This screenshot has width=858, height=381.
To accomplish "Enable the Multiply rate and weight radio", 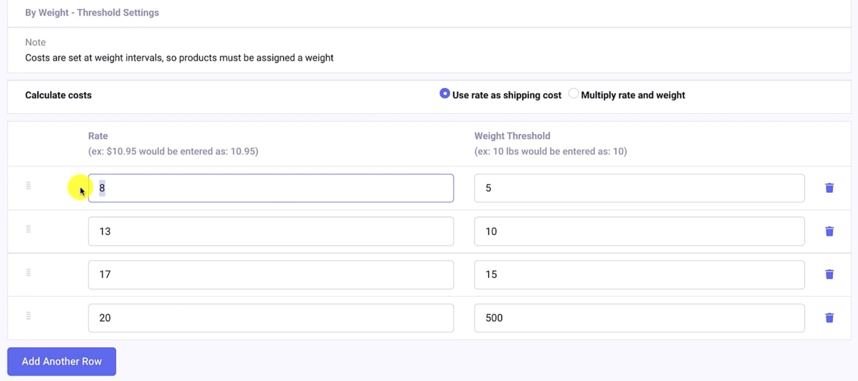I will tap(573, 93).
